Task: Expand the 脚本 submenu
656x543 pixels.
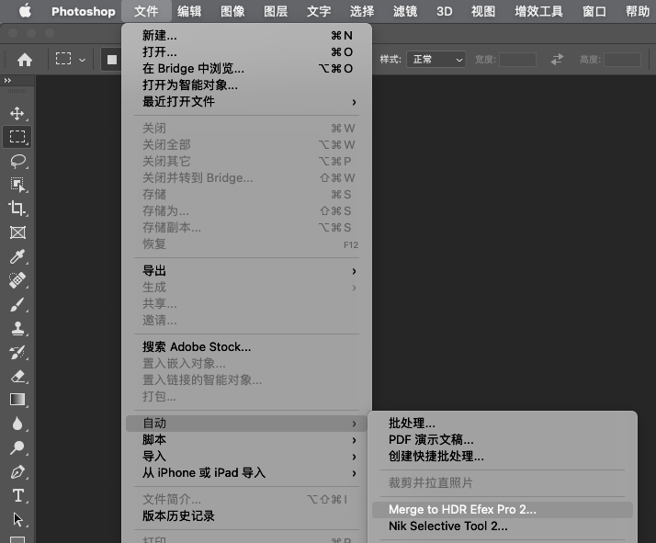Action: pyautogui.click(x=246, y=440)
